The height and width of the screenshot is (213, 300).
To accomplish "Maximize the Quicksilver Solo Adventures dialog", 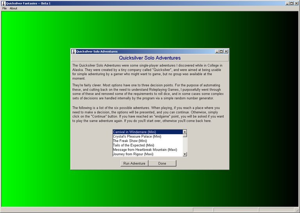I will (x=221, y=51).
